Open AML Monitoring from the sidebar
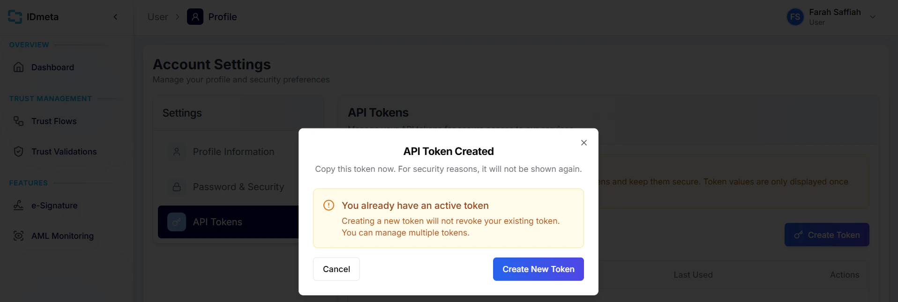Screen dimensions: 898x302 click(x=62, y=236)
